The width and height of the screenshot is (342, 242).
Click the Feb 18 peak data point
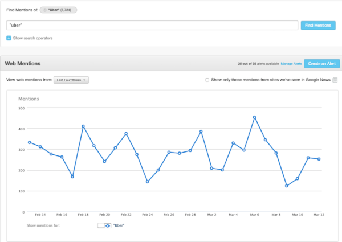(83, 126)
